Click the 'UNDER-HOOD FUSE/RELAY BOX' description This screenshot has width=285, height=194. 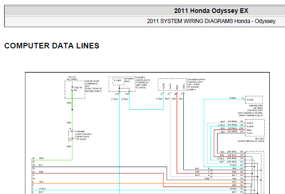(93, 86)
